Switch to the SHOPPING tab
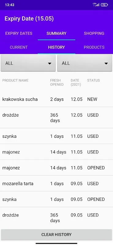113x246 pixels. [94, 34]
